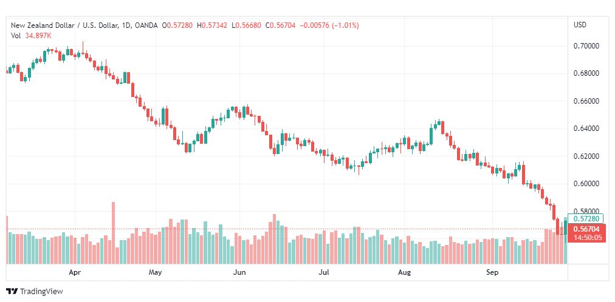Select the Aug label on time axis
The width and height of the screenshot is (615, 302).
(404, 272)
